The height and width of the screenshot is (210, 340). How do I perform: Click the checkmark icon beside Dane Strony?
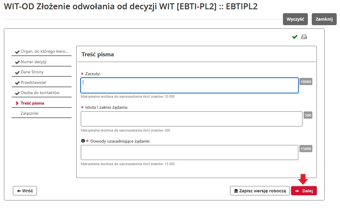click(x=17, y=72)
